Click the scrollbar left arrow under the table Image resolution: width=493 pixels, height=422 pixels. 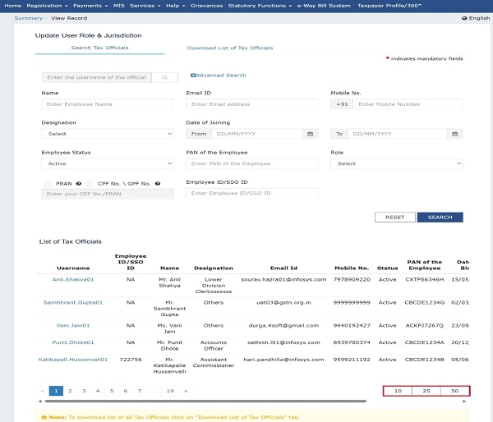click(x=40, y=401)
